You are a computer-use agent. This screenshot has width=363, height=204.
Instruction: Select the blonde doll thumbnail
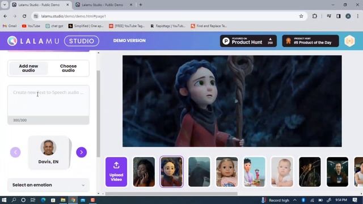tap(227, 172)
